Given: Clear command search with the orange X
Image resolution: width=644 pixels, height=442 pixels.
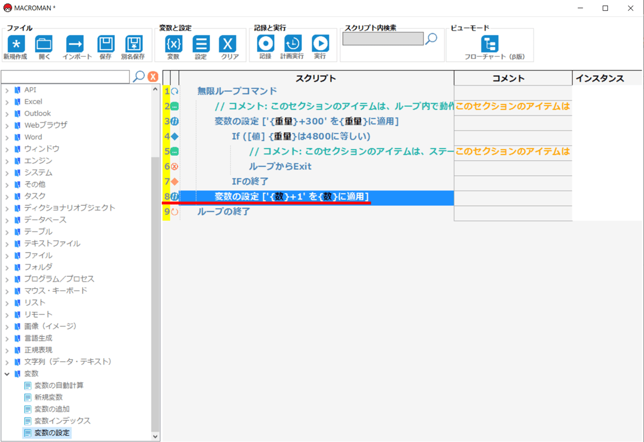Looking at the screenshot, I should [153, 77].
